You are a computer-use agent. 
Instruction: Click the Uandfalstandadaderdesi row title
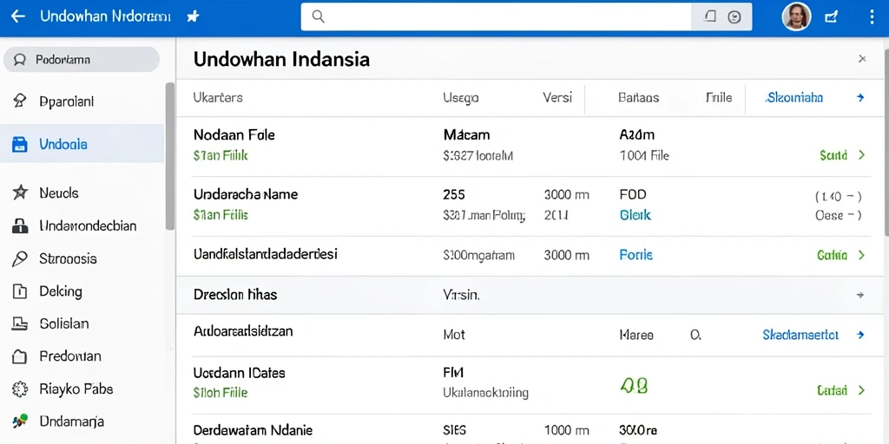coord(266,254)
